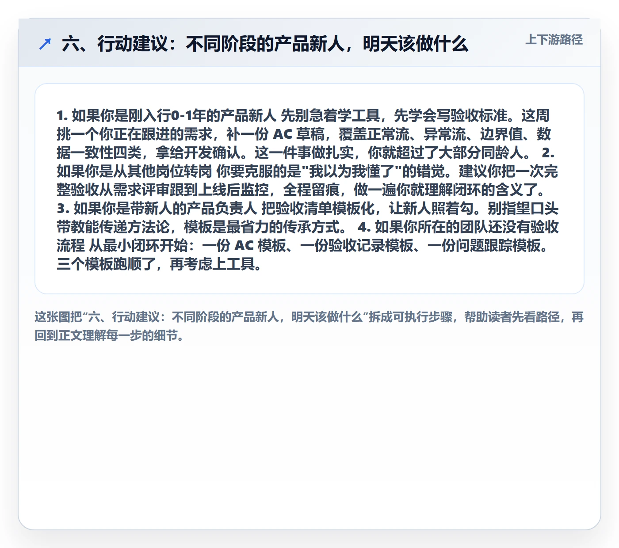
Task: Click the paragraph beginning 如果你是刚入行0-1年的产品新人
Action: [307, 189]
